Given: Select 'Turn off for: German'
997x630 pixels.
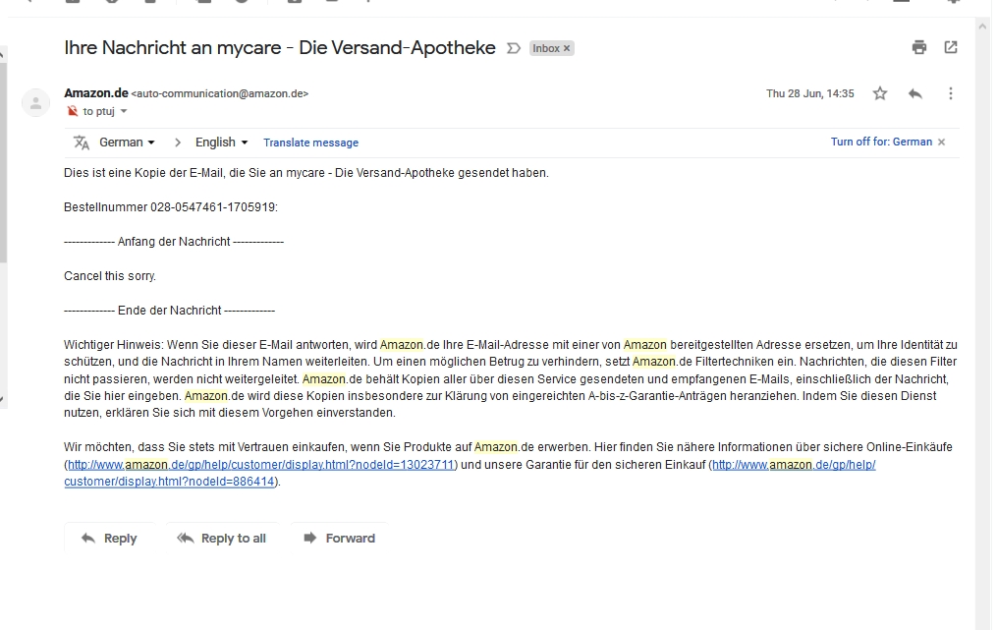Looking at the screenshot, I should (x=880, y=142).
